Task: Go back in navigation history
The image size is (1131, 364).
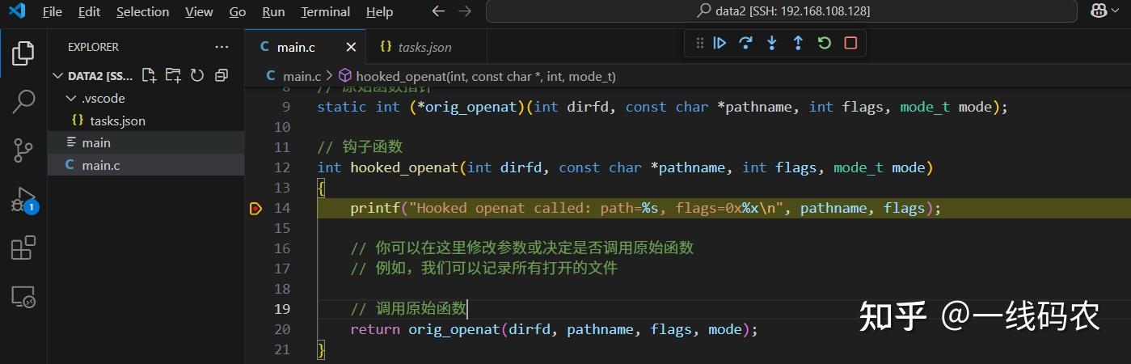Action: (x=438, y=11)
